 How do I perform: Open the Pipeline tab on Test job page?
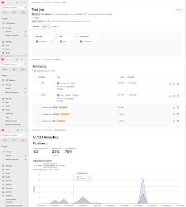(x=36, y=27)
